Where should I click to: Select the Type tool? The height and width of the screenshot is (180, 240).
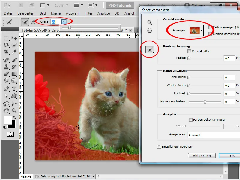tap(14, 88)
